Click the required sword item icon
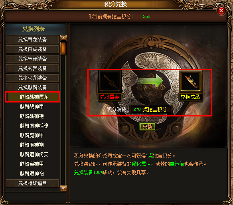Image resolution: width=233 pixels, height=205 pixels. pyautogui.click(x=110, y=81)
